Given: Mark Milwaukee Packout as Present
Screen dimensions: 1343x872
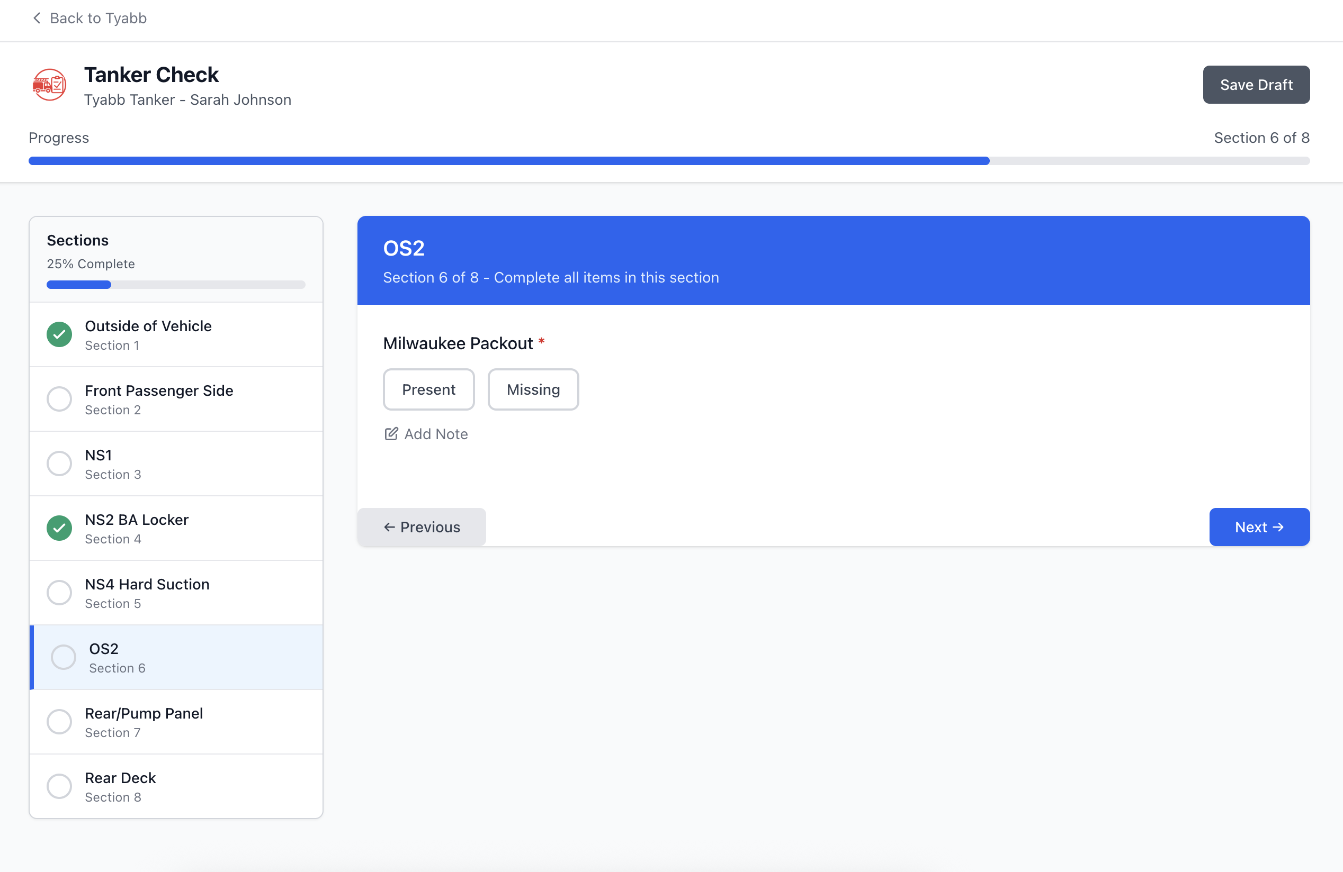Looking at the screenshot, I should 429,390.
